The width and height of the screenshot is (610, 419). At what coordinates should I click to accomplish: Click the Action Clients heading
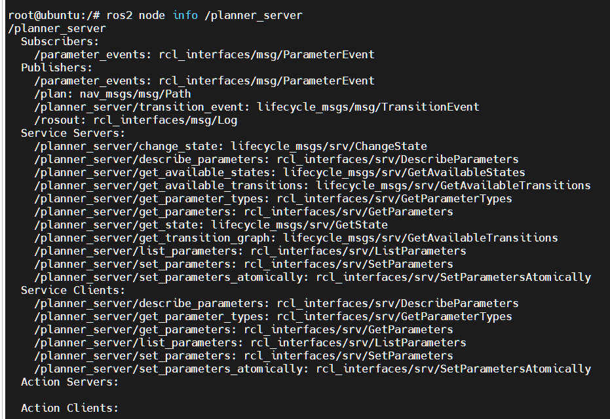tap(69, 408)
